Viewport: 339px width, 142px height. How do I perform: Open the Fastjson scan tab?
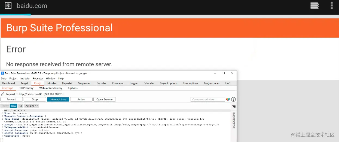pyautogui.click(x=212, y=83)
